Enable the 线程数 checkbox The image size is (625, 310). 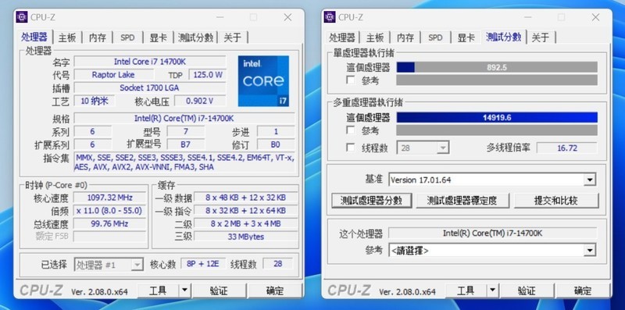click(x=350, y=148)
